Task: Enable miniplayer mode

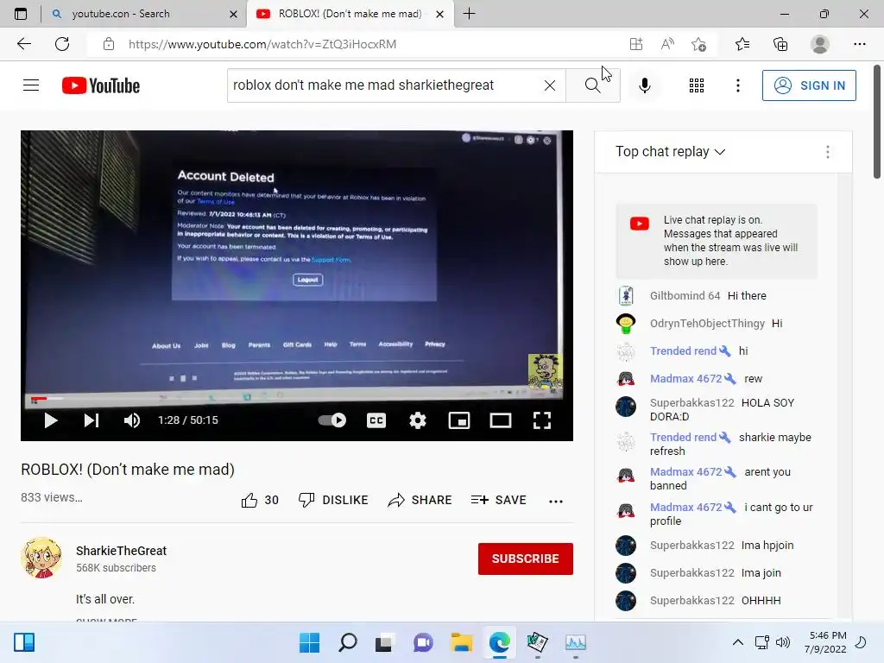Action: 459,420
